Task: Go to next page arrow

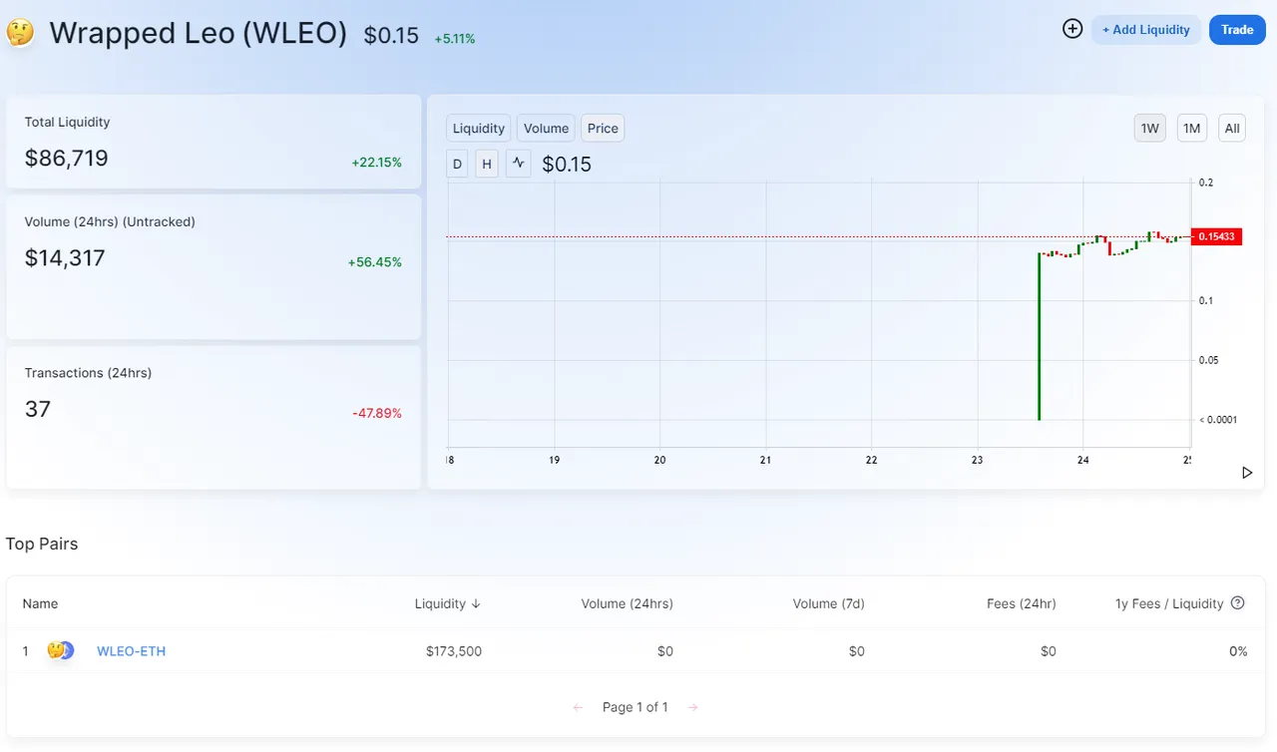Action: click(x=692, y=707)
